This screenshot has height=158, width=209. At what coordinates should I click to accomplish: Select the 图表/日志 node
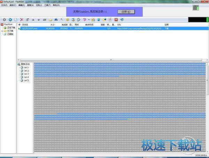25,64
